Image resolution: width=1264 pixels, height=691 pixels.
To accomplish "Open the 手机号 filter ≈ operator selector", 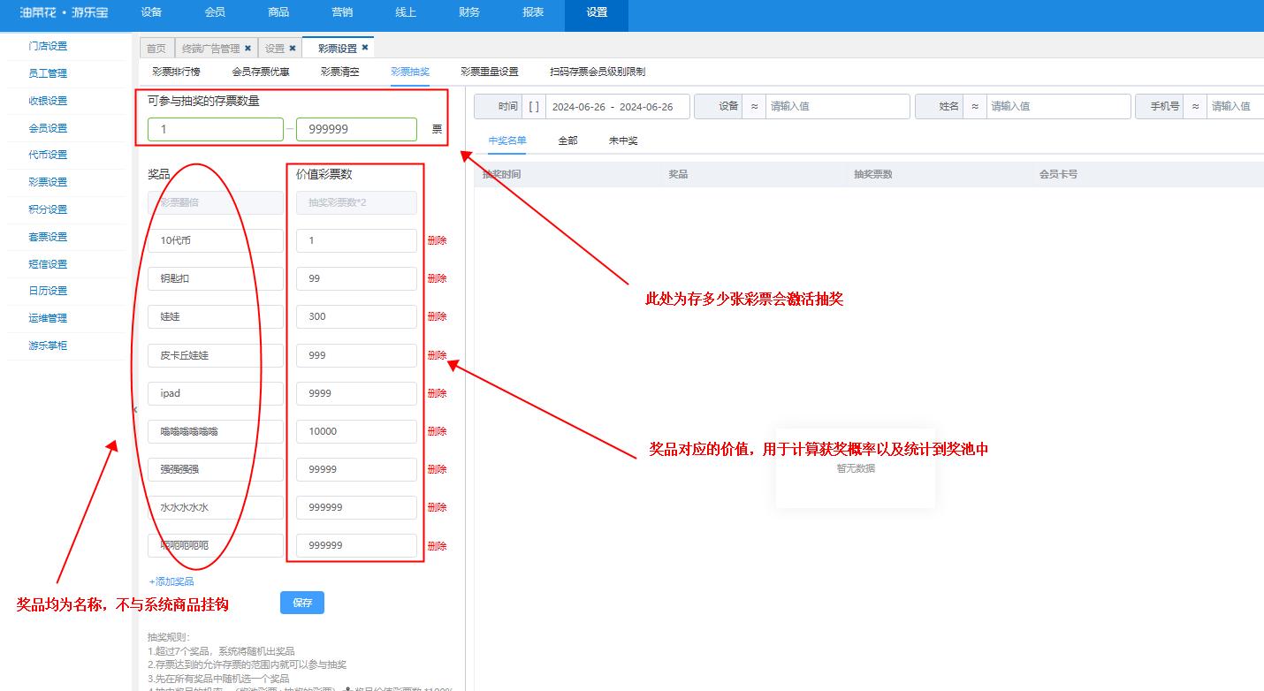I will coord(1195,106).
